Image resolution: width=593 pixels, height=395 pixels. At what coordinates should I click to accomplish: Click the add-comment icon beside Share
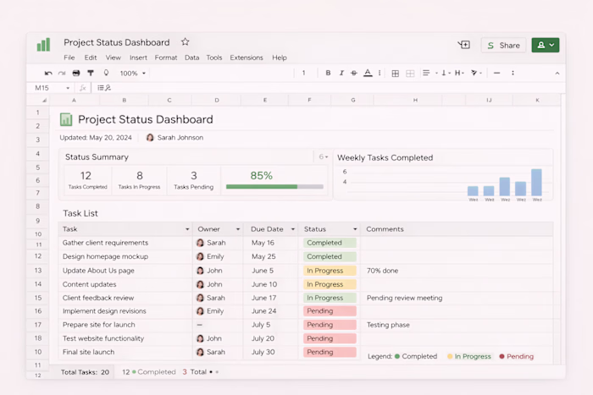(463, 45)
